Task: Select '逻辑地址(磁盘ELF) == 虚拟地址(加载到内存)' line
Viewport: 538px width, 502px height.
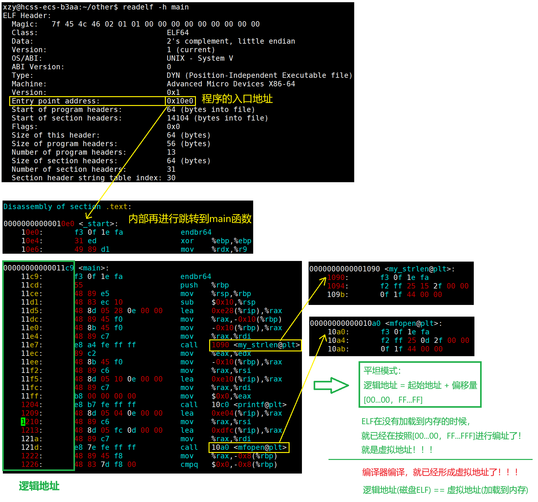Action: [446, 490]
